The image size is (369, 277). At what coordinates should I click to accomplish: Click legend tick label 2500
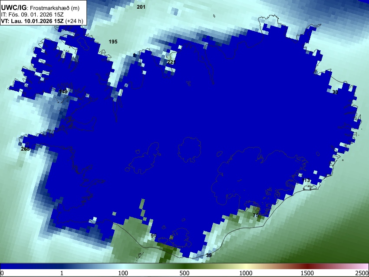[x=362, y=273]
